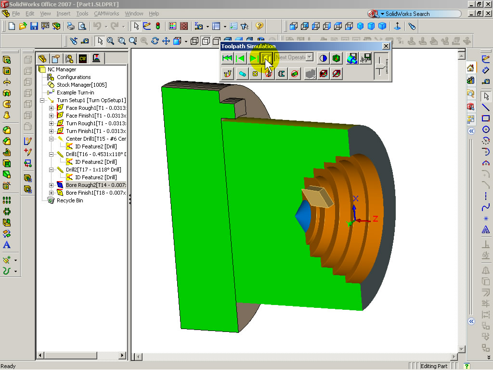Open the Sketch tool in the top toolbar
This screenshot has height=370, width=493.
[147, 26]
